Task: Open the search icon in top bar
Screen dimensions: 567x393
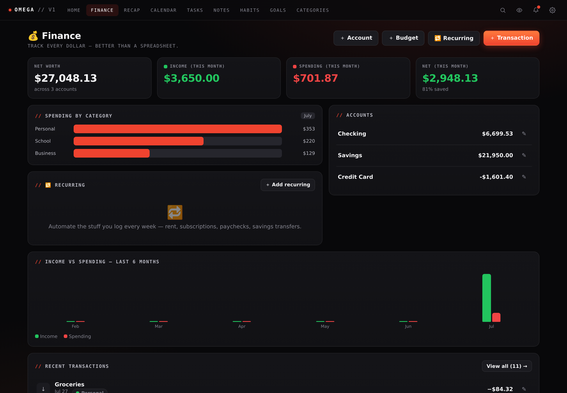Action: click(503, 10)
